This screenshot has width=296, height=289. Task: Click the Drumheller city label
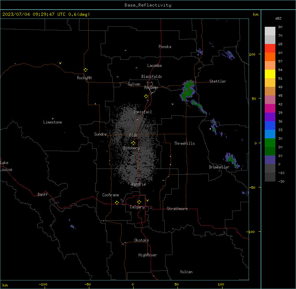click(219, 167)
